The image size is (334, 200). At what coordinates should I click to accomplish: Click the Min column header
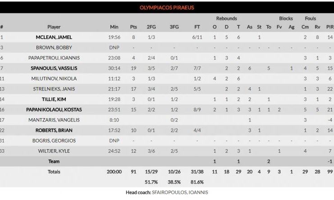tap(114, 27)
